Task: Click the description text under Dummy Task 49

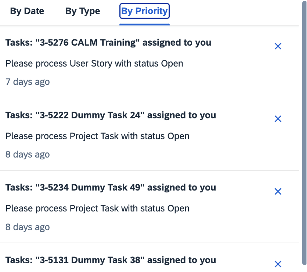Action: (97, 208)
